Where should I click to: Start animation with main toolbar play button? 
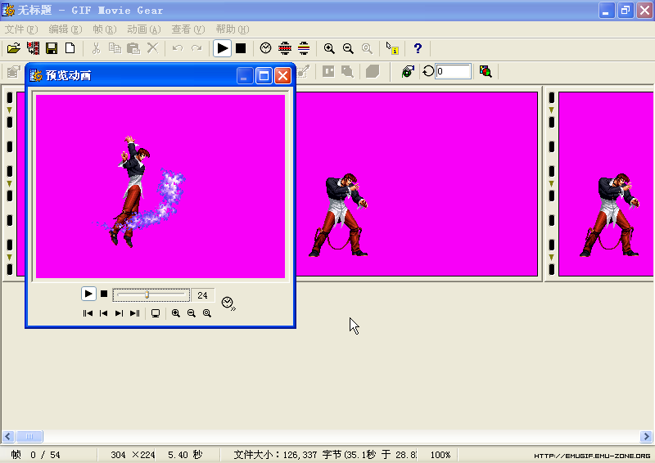[x=222, y=48]
